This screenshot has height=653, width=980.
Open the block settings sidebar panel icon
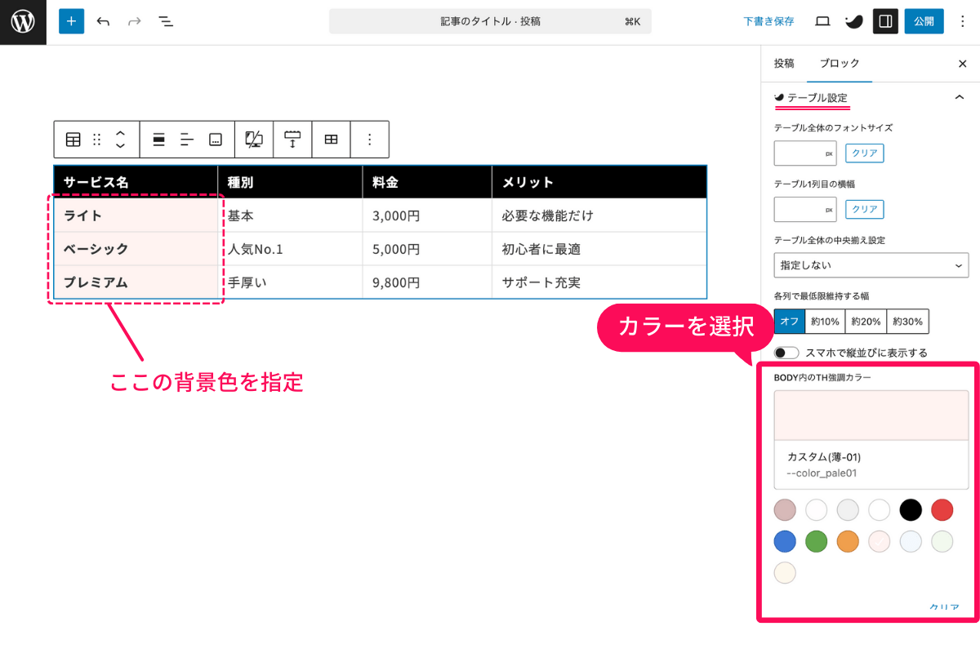[x=885, y=21]
